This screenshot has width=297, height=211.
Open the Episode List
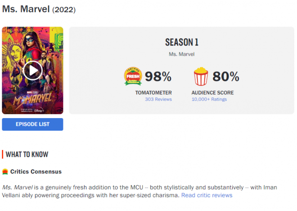[x=32, y=124]
